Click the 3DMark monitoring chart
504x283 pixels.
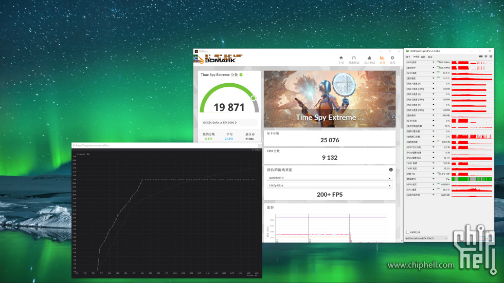click(330, 227)
